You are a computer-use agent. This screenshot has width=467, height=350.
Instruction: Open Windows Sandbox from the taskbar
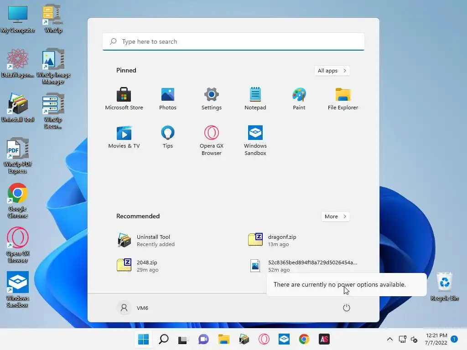pyautogui.click(x=284, y=339)
